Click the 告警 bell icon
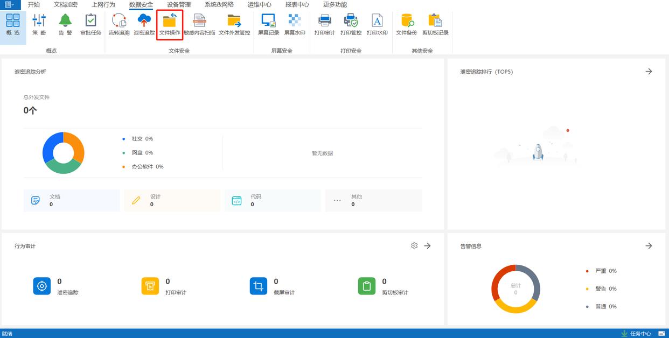669x338 pixels. [x=65, y=25]
